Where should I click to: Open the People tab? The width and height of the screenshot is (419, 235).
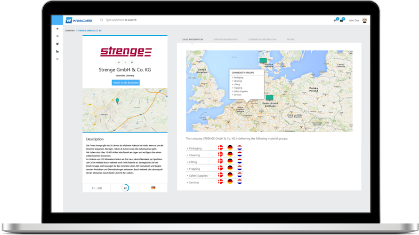[291, 39]
